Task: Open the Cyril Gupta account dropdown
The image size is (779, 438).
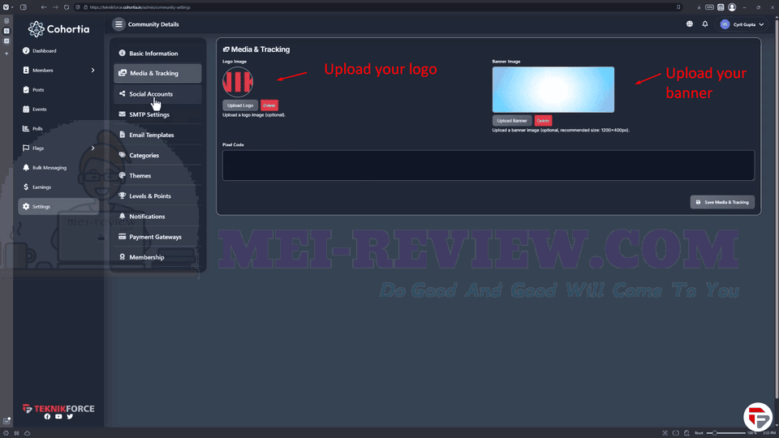Action: click(x=742, y=24)
